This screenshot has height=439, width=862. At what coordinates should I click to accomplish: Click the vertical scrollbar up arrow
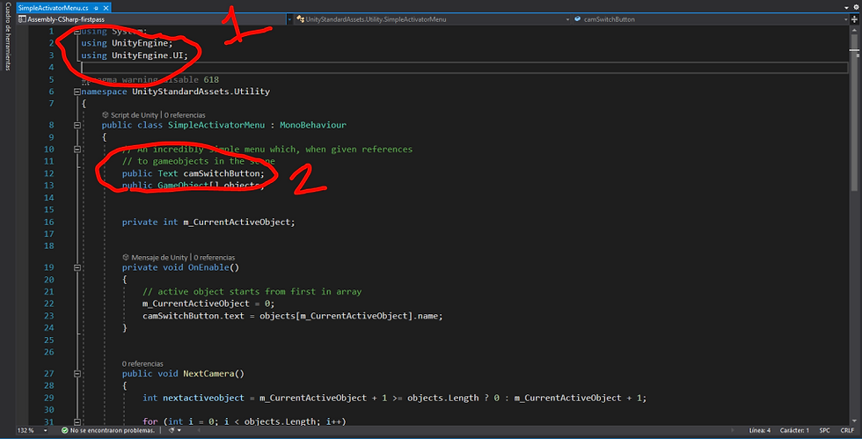(854, 30)
